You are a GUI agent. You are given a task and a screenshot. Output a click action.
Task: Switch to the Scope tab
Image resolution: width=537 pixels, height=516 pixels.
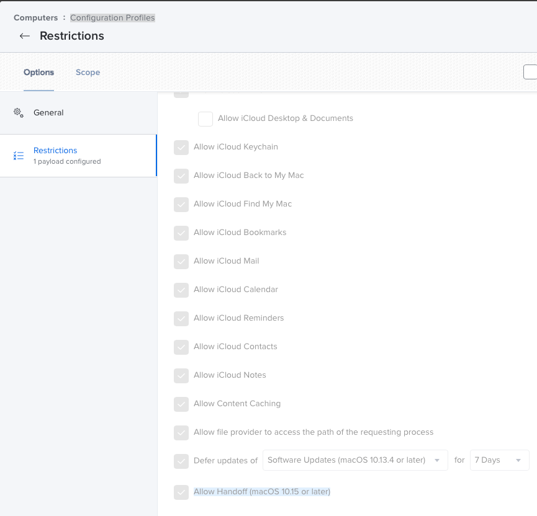pos(88,73)
